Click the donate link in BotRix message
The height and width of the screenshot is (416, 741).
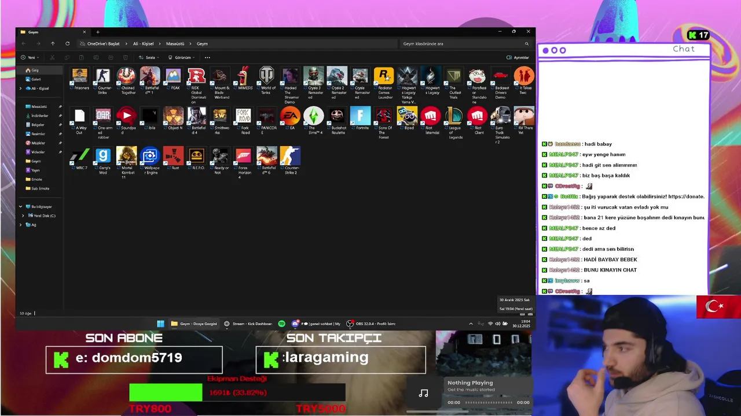coord(678,196)
